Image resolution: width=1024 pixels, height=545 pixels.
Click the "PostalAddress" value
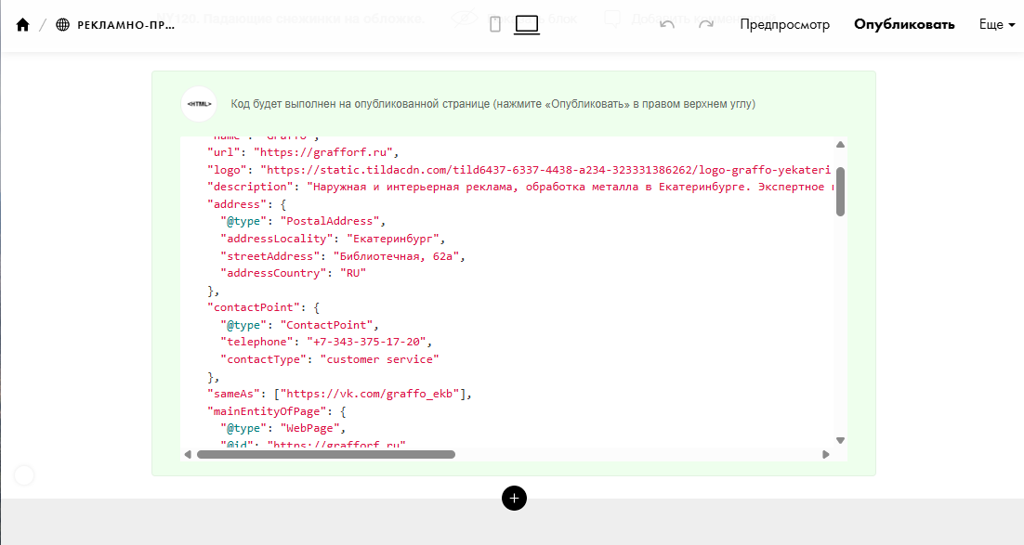[330, 221]
